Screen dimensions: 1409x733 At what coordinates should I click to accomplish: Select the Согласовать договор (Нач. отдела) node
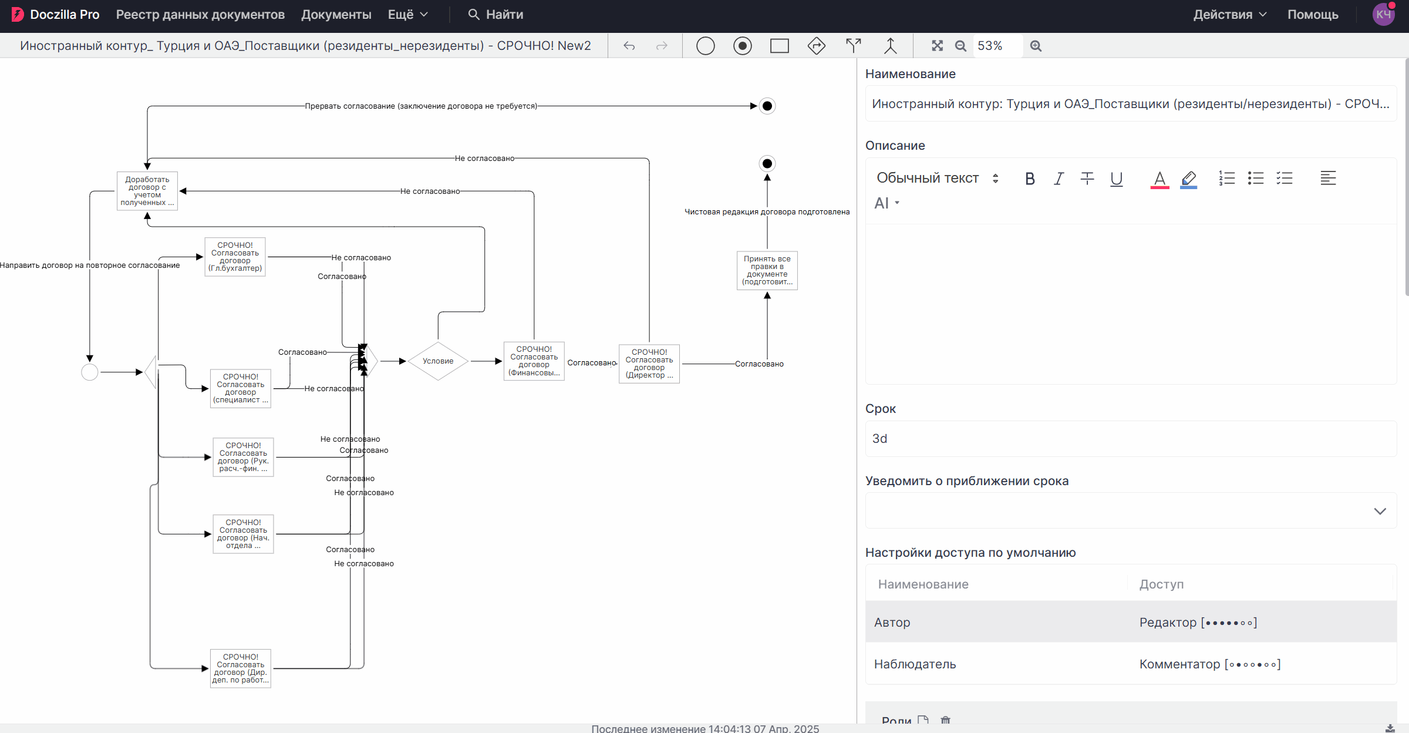pos(243,534)
